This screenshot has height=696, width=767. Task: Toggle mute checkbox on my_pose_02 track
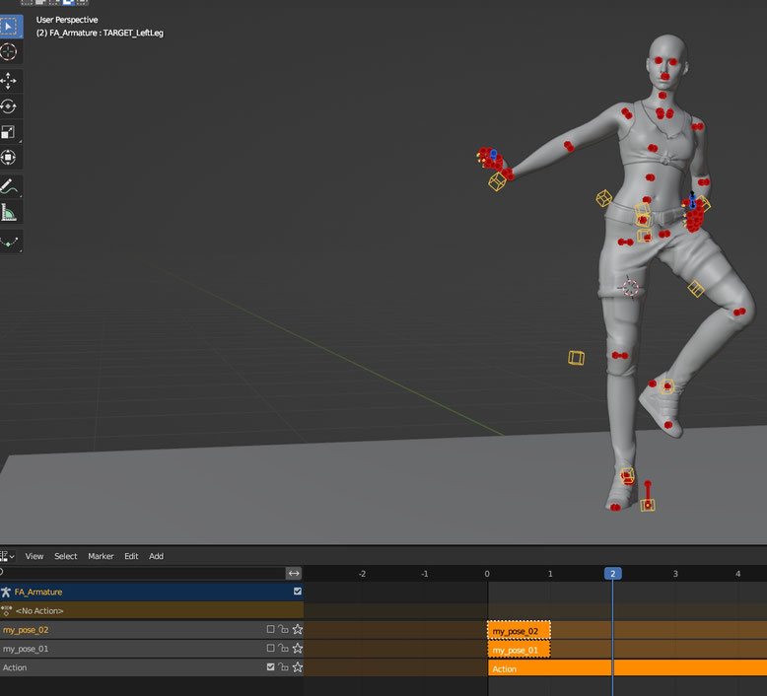tap(270, 630)
